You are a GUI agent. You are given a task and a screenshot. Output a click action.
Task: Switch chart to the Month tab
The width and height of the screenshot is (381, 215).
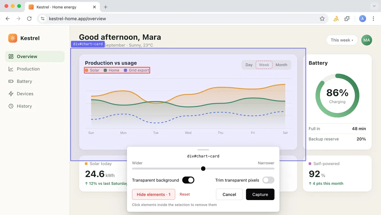tap(281, 65)
